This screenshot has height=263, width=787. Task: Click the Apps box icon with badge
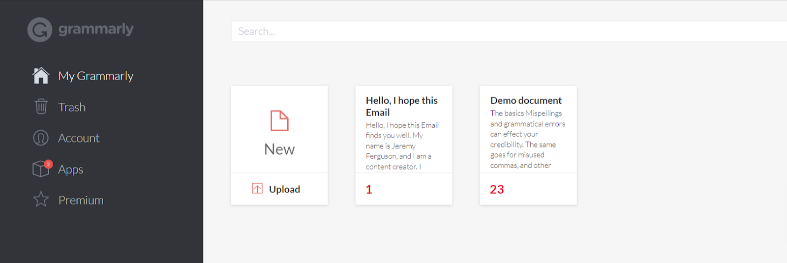click(x=41, y=169)
